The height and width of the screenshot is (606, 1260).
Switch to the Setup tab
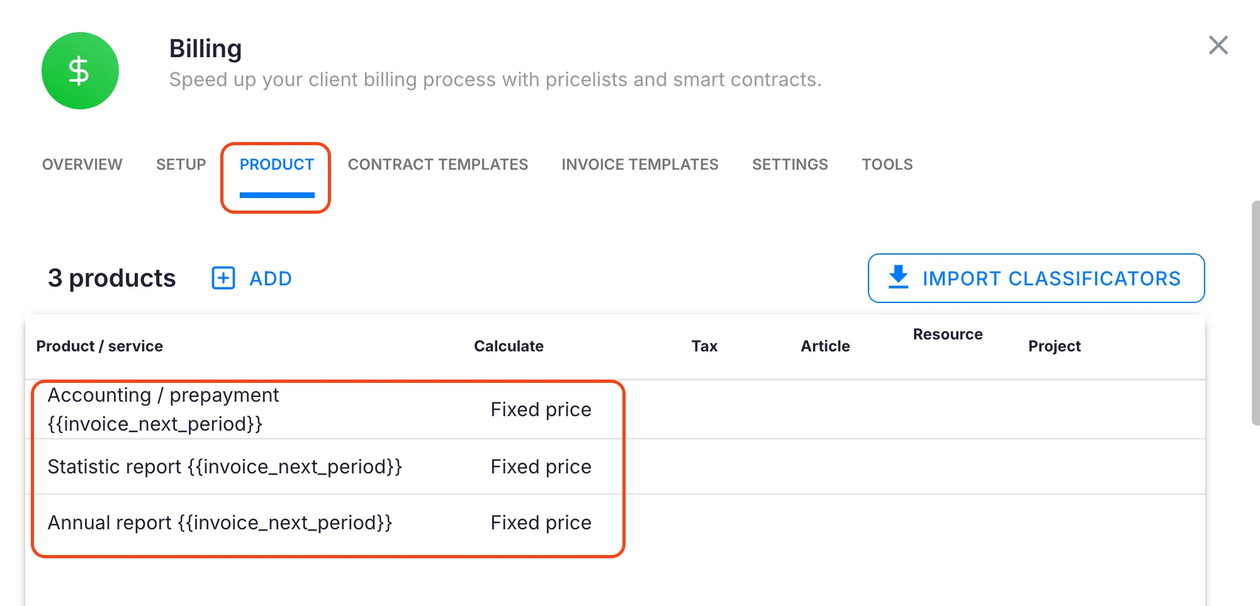(181, 164)
